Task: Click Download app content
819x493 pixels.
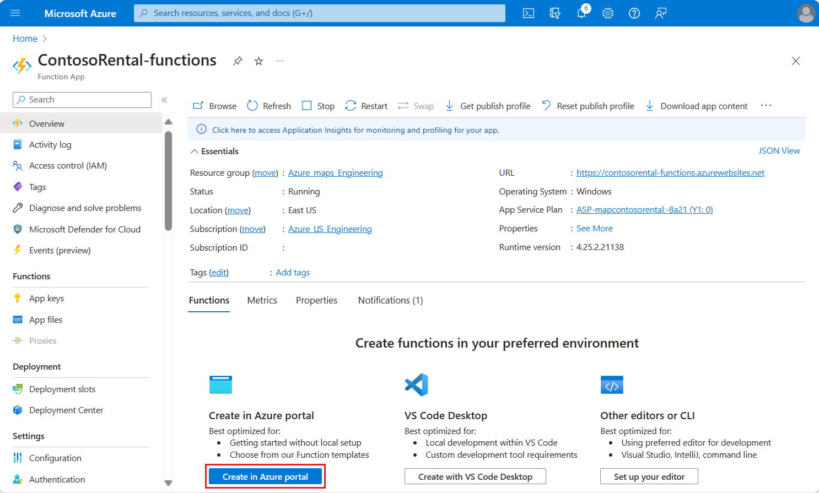Action: pyautogui.click(x=697, y=106)
